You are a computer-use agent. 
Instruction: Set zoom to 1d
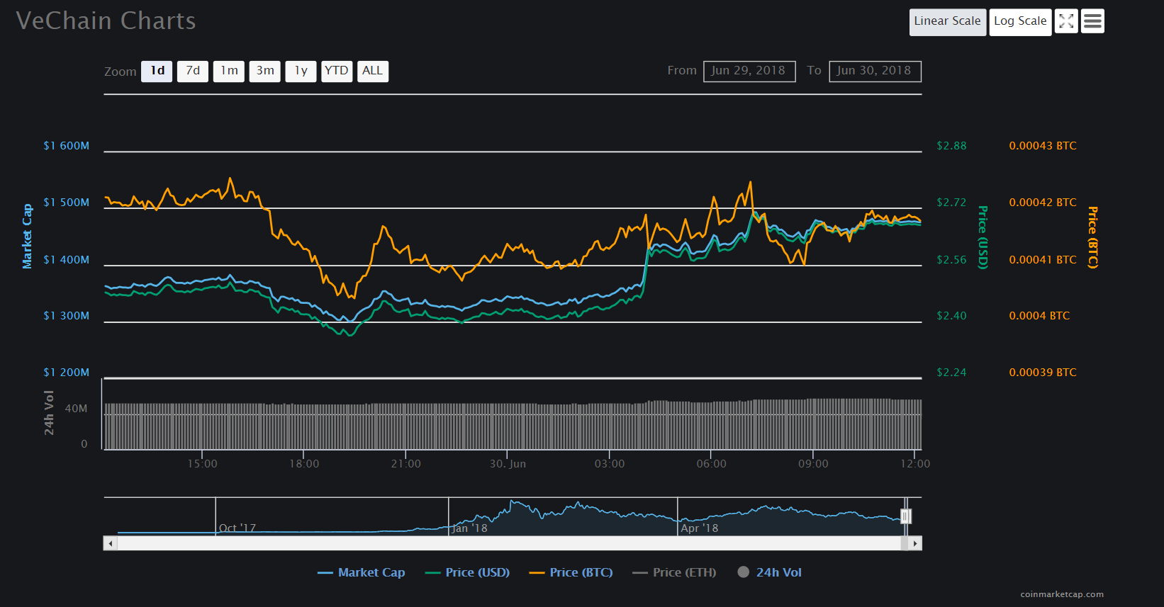(157, 71)
